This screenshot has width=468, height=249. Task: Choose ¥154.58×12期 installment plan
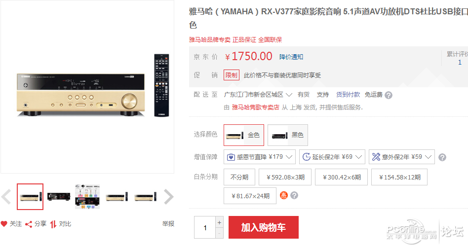[399, 177]
